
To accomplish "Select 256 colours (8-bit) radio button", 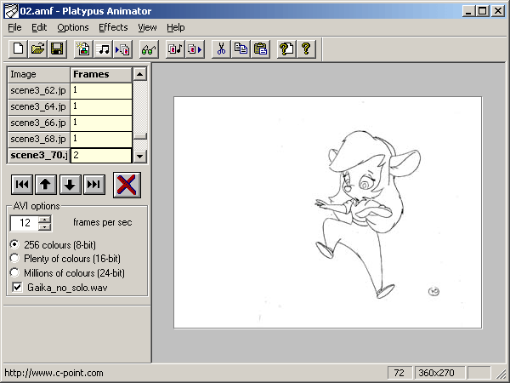I will coord(14,244).
